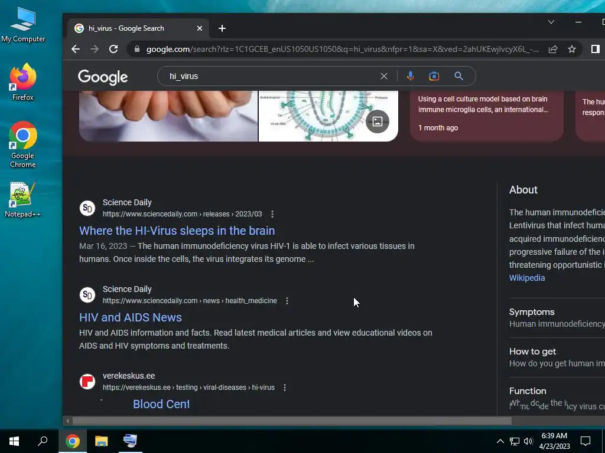Open the hands photo thumbnail
This screenshot has height=453, width=605.
[168, 116]
